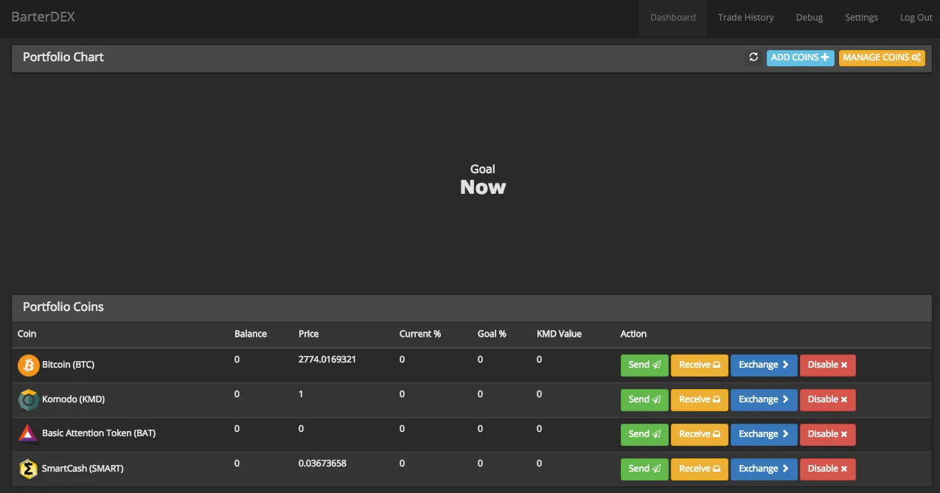940x493 pixels.
Task: Open Debug tab
Action: pyautogui.click(x=810, y=18)
